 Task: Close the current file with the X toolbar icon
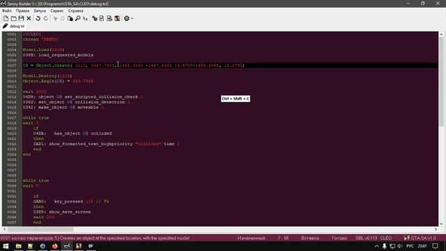click(x=29, y=19)
